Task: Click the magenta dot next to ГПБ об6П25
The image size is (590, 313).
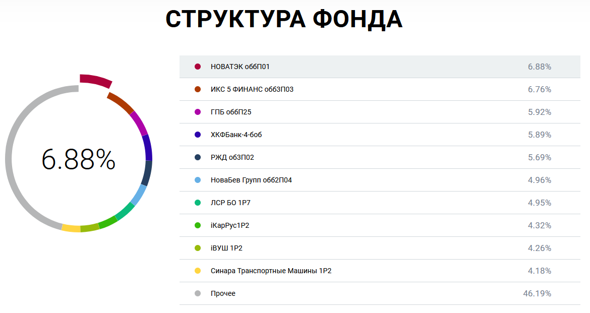Action: tap(198, 112)
